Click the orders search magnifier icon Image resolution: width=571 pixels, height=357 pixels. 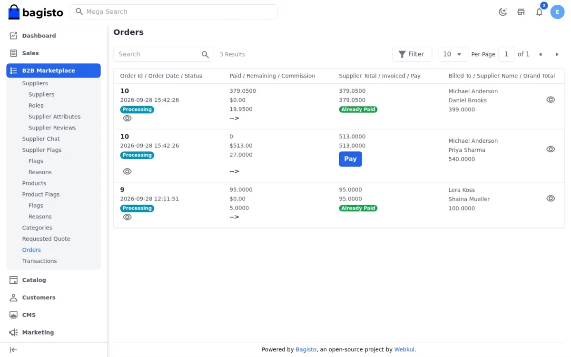click(205, 55)
